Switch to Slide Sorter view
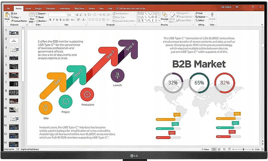This screenshot has height=161, width=268. [x=219, y=150]
